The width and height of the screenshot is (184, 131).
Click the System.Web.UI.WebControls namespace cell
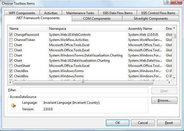pos(70,35)
